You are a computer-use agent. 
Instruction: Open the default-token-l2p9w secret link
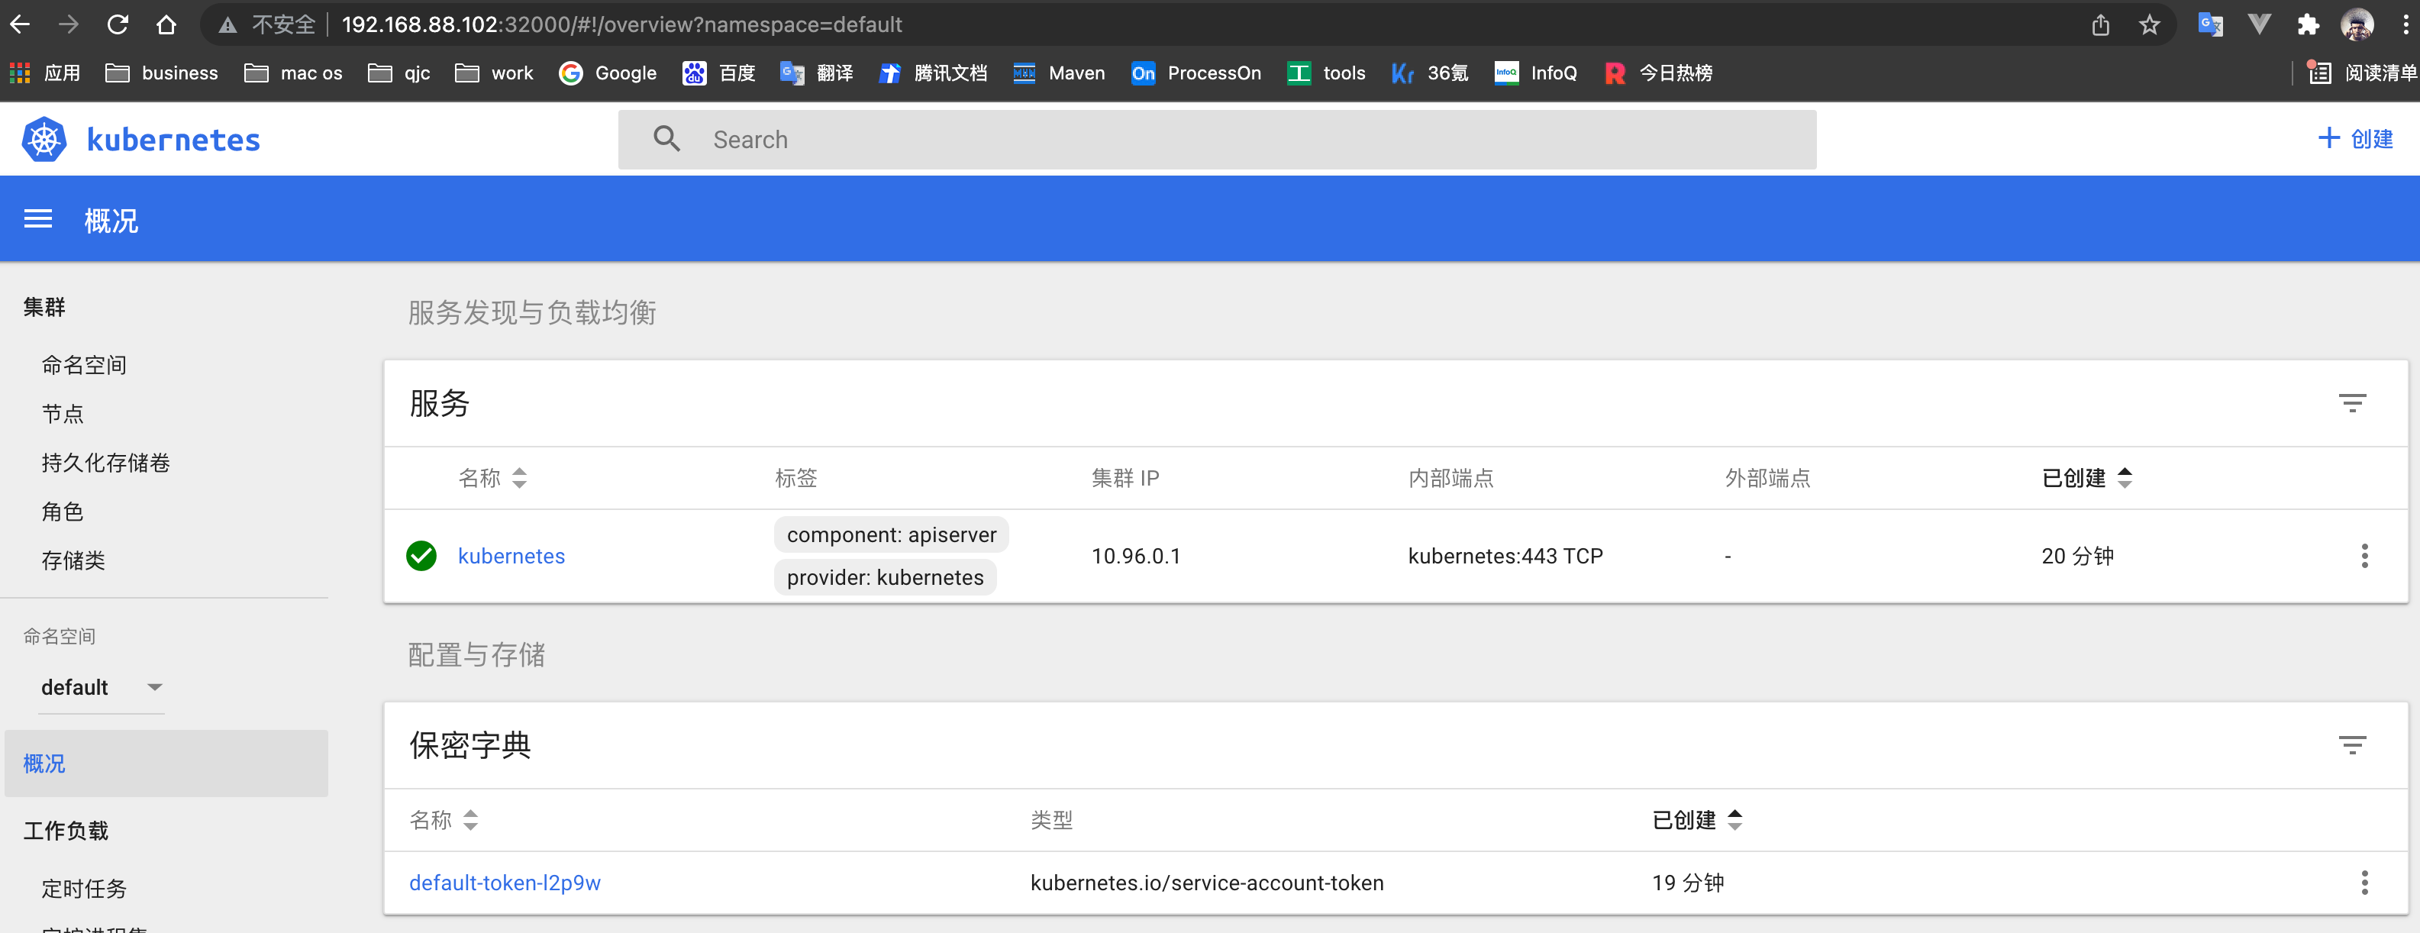[505, 883]
